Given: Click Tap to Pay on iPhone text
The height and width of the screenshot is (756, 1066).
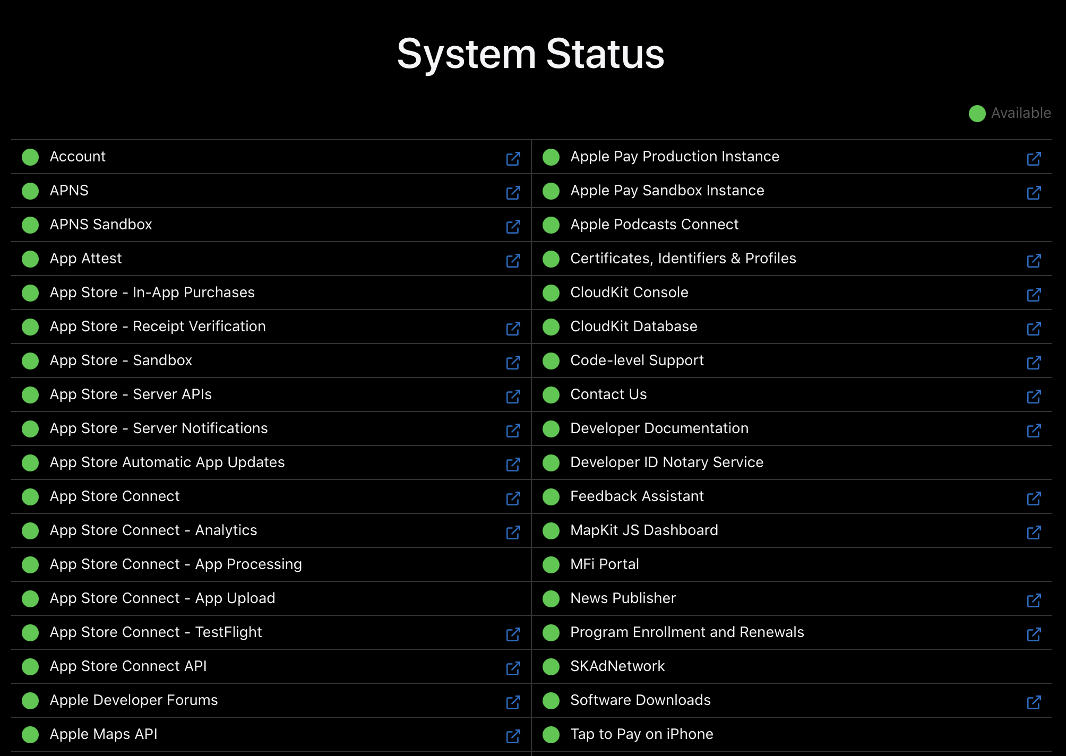Looking at the screenshot, I should [x=642, y=734].
